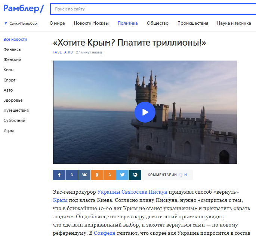Image resolution: width=256 pixels, height=237 pixels.
Task: Go to Новости Москвы section
Action: point(91,23)
